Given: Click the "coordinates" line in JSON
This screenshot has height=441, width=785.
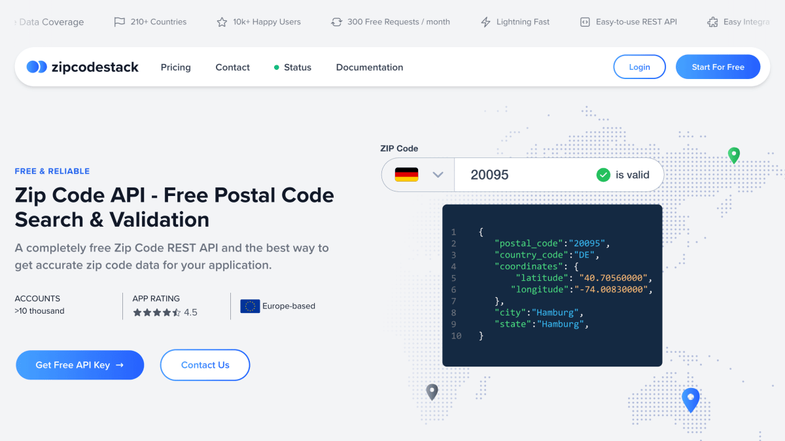Looking at the screenshot, I should click(x=535, y=267).
